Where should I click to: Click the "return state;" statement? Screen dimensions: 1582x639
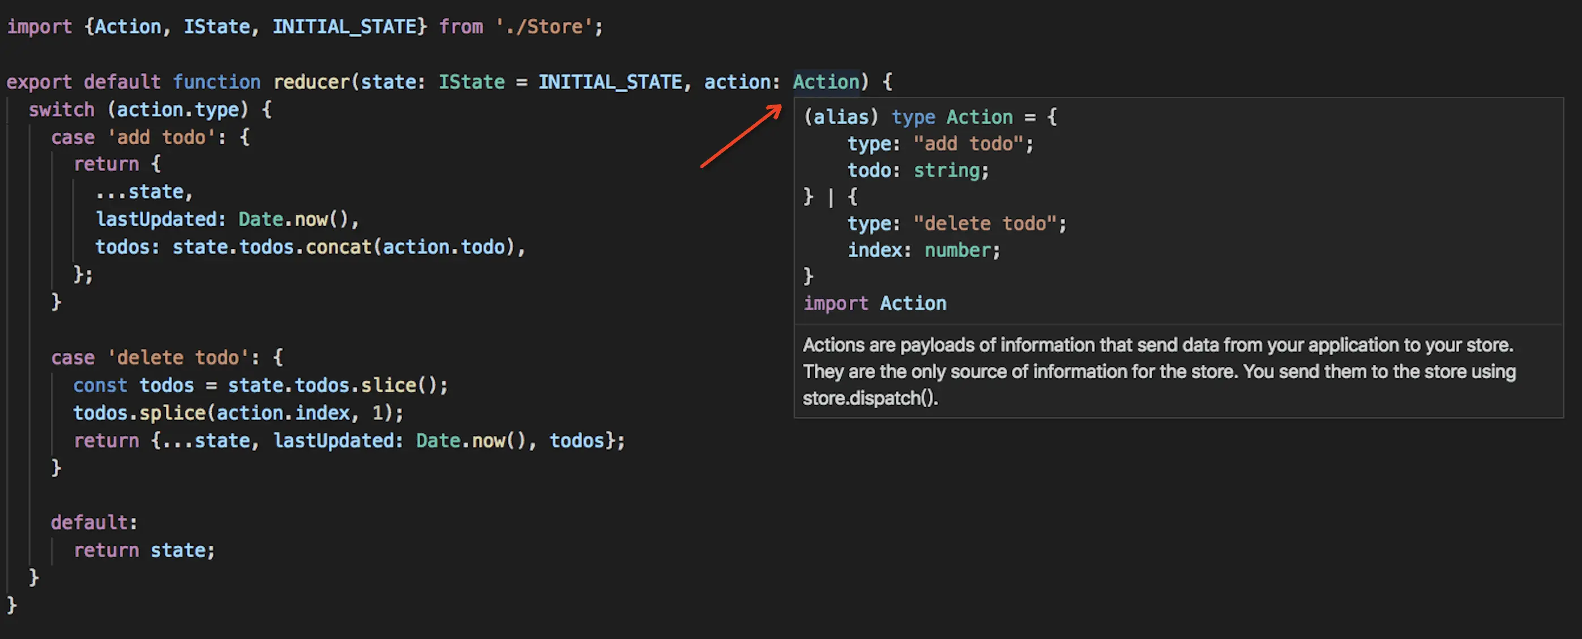point(144,550)
